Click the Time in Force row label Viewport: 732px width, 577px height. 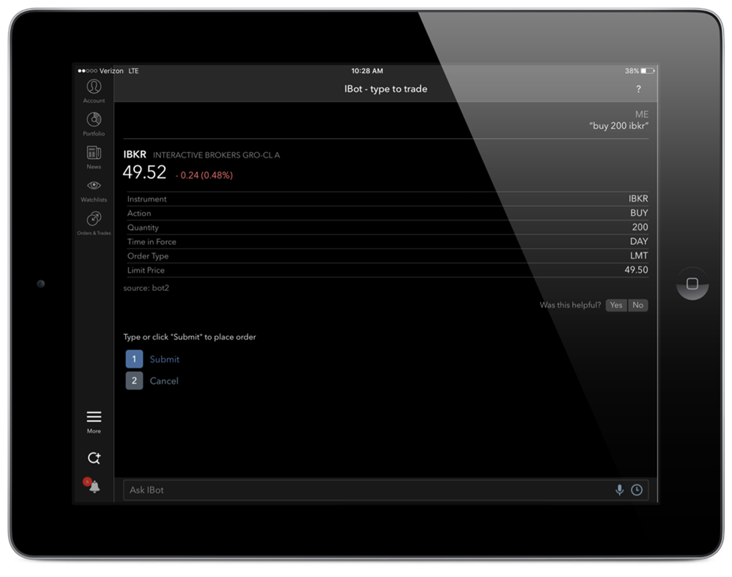(152, 242)
